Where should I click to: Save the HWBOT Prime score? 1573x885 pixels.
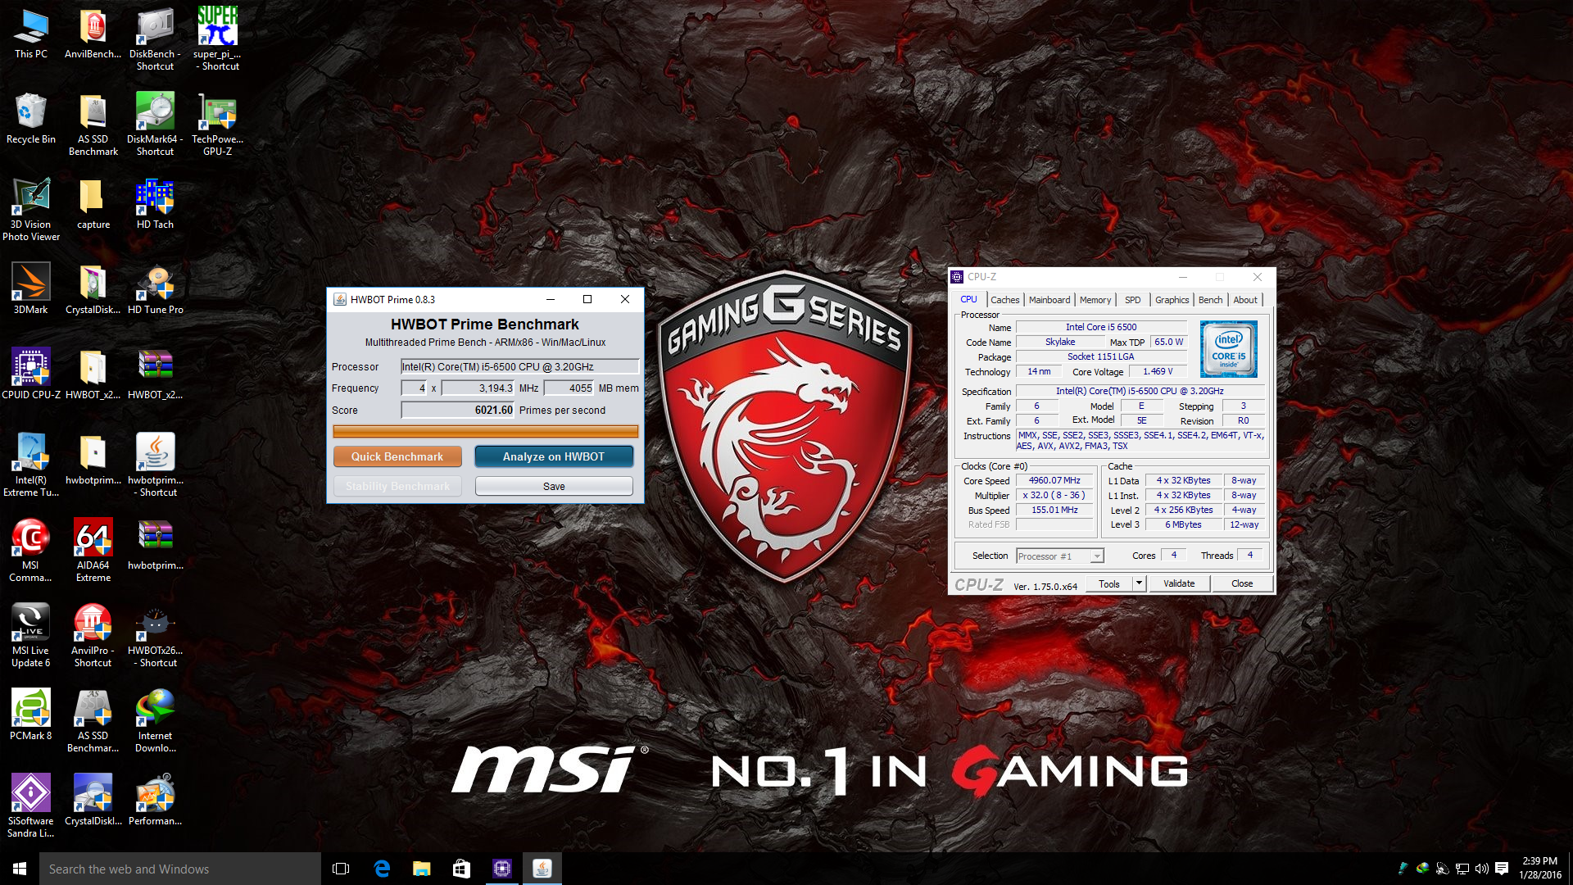554,486
